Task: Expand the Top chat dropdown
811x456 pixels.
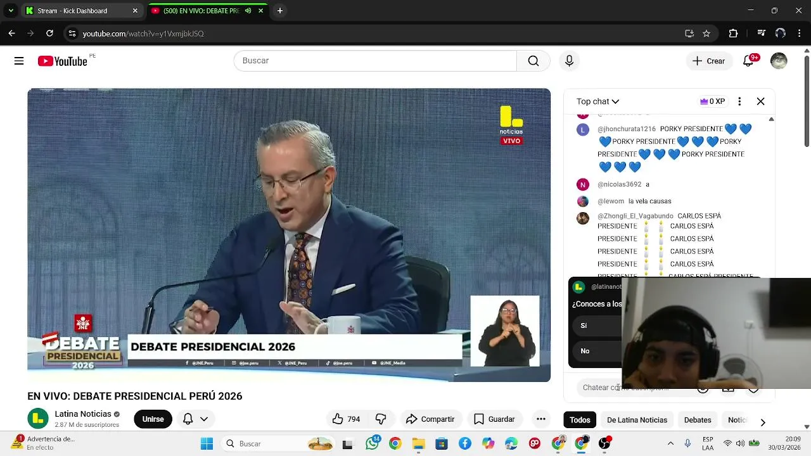Action: pos(597,101)
